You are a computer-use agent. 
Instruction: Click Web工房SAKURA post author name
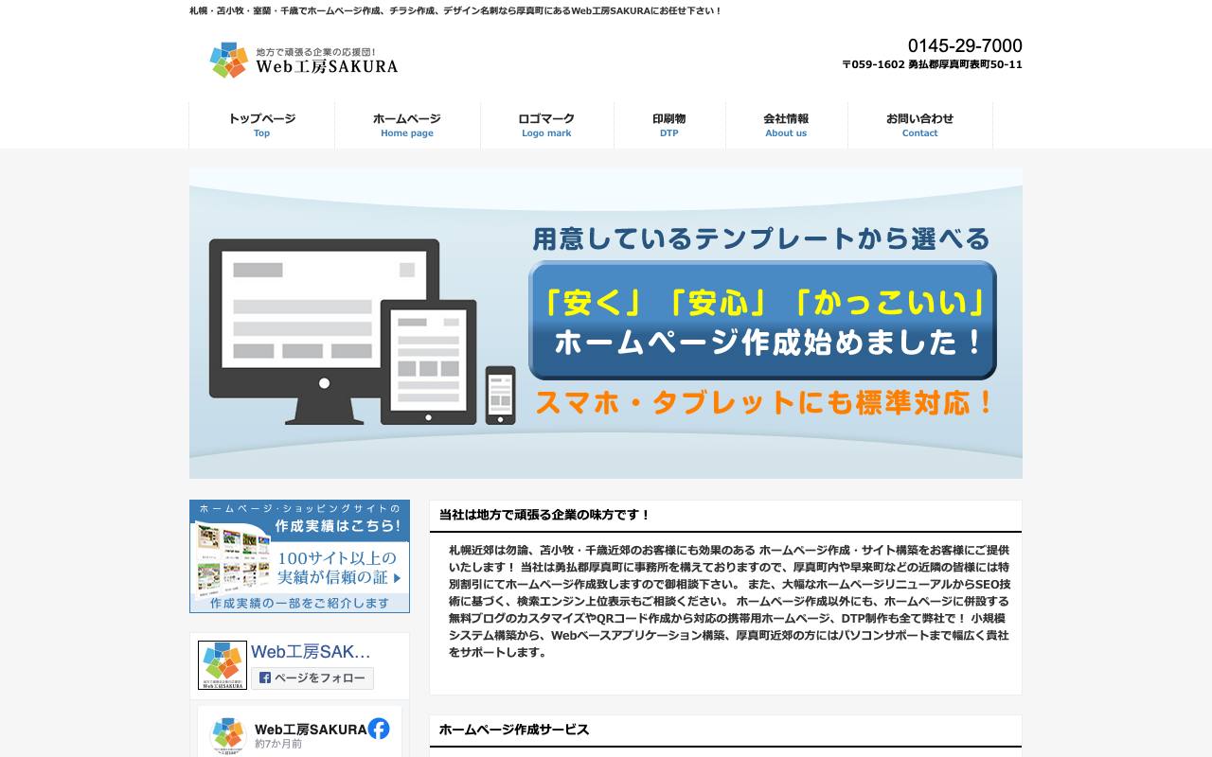[x=311, y=730]
